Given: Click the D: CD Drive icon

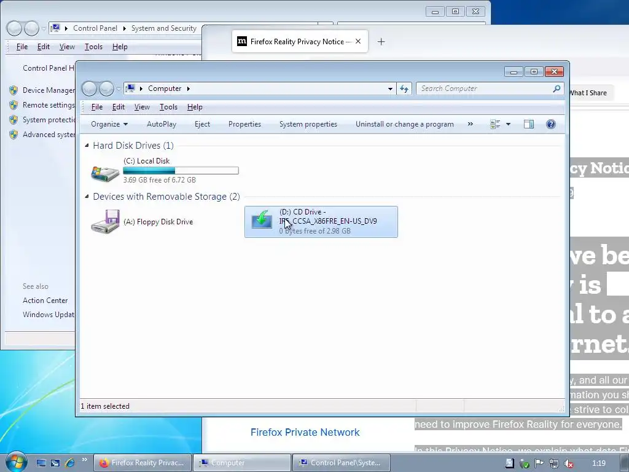Looking at the screenshot, I should coord(262,219).
